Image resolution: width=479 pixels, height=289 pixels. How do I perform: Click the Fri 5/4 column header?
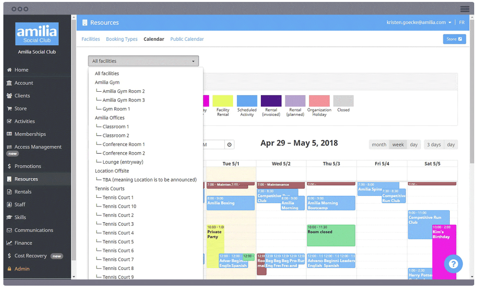382,164
